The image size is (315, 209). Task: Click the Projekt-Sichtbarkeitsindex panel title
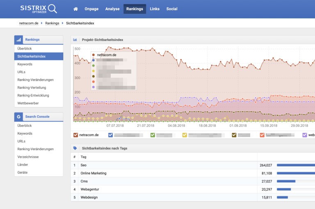tap(103, 40)
